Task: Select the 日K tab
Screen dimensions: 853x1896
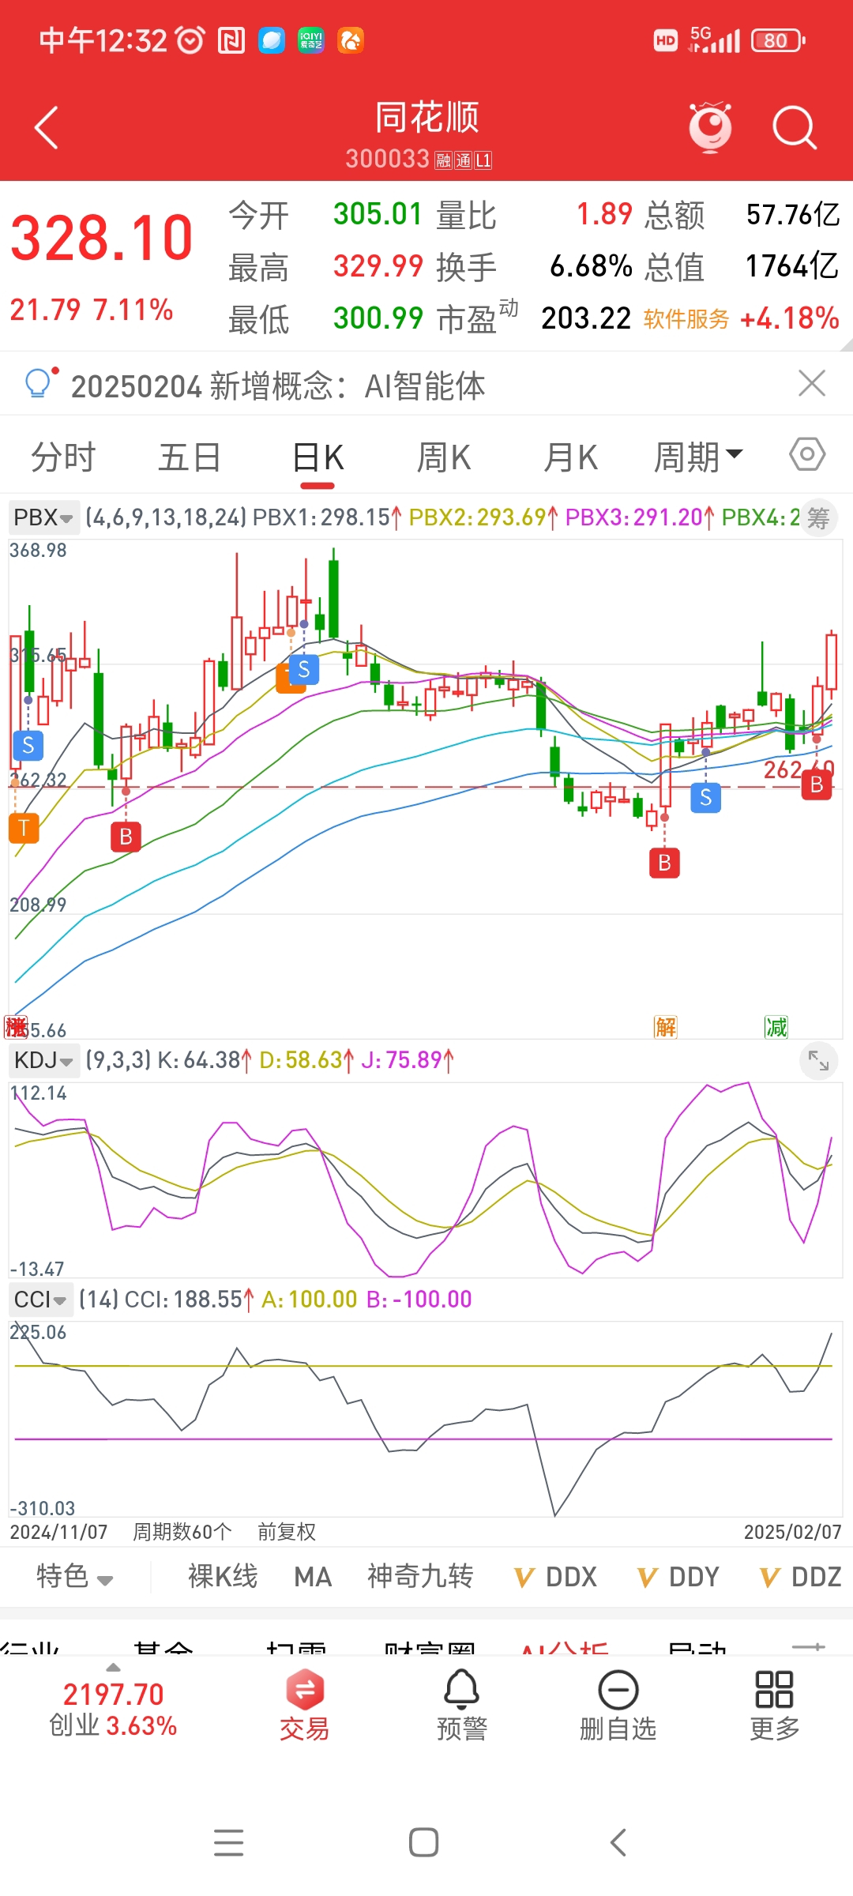Action: coord(318,457)
